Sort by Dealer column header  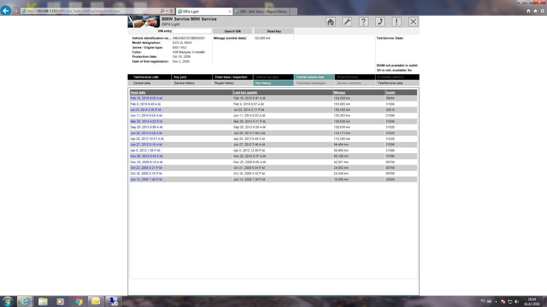pyautogui.click(x=390, y=92)
